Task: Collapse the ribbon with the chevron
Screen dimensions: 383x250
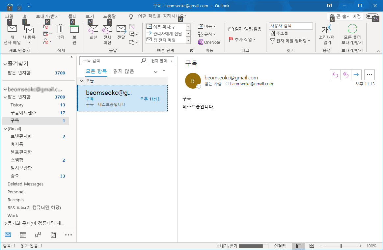Action: click(x=378, y=51)
